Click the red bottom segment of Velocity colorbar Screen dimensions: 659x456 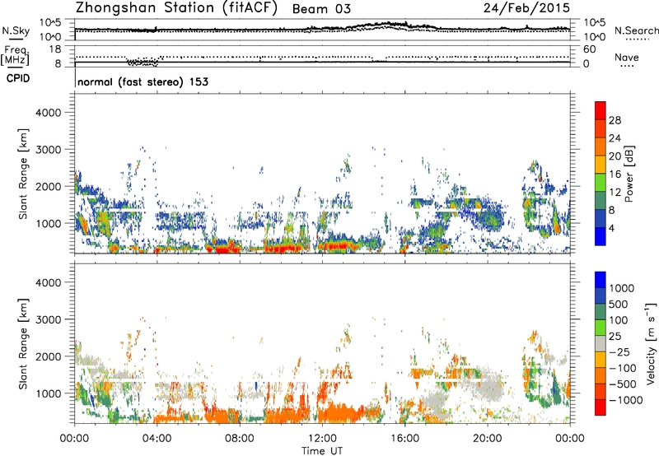(x=601, y=407)
